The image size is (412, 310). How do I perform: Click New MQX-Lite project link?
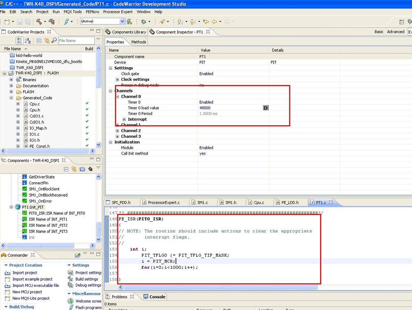point(31,298)
